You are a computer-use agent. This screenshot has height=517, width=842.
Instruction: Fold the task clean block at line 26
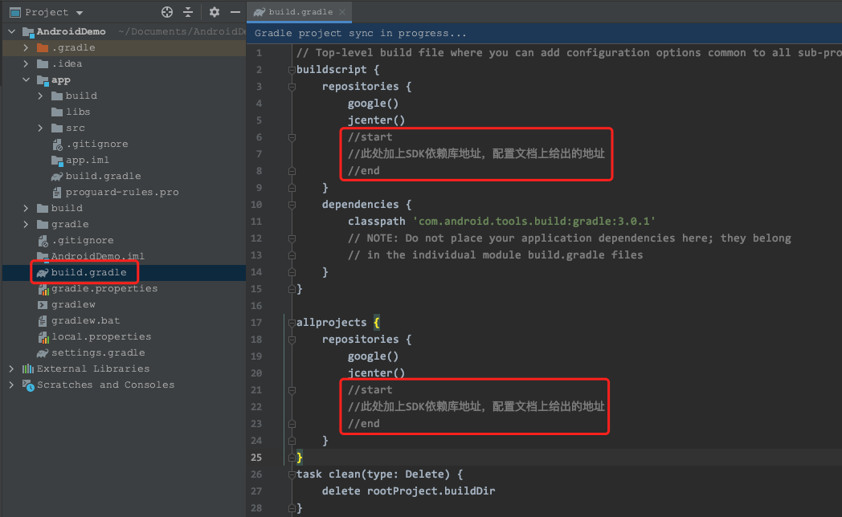(292, 474)
